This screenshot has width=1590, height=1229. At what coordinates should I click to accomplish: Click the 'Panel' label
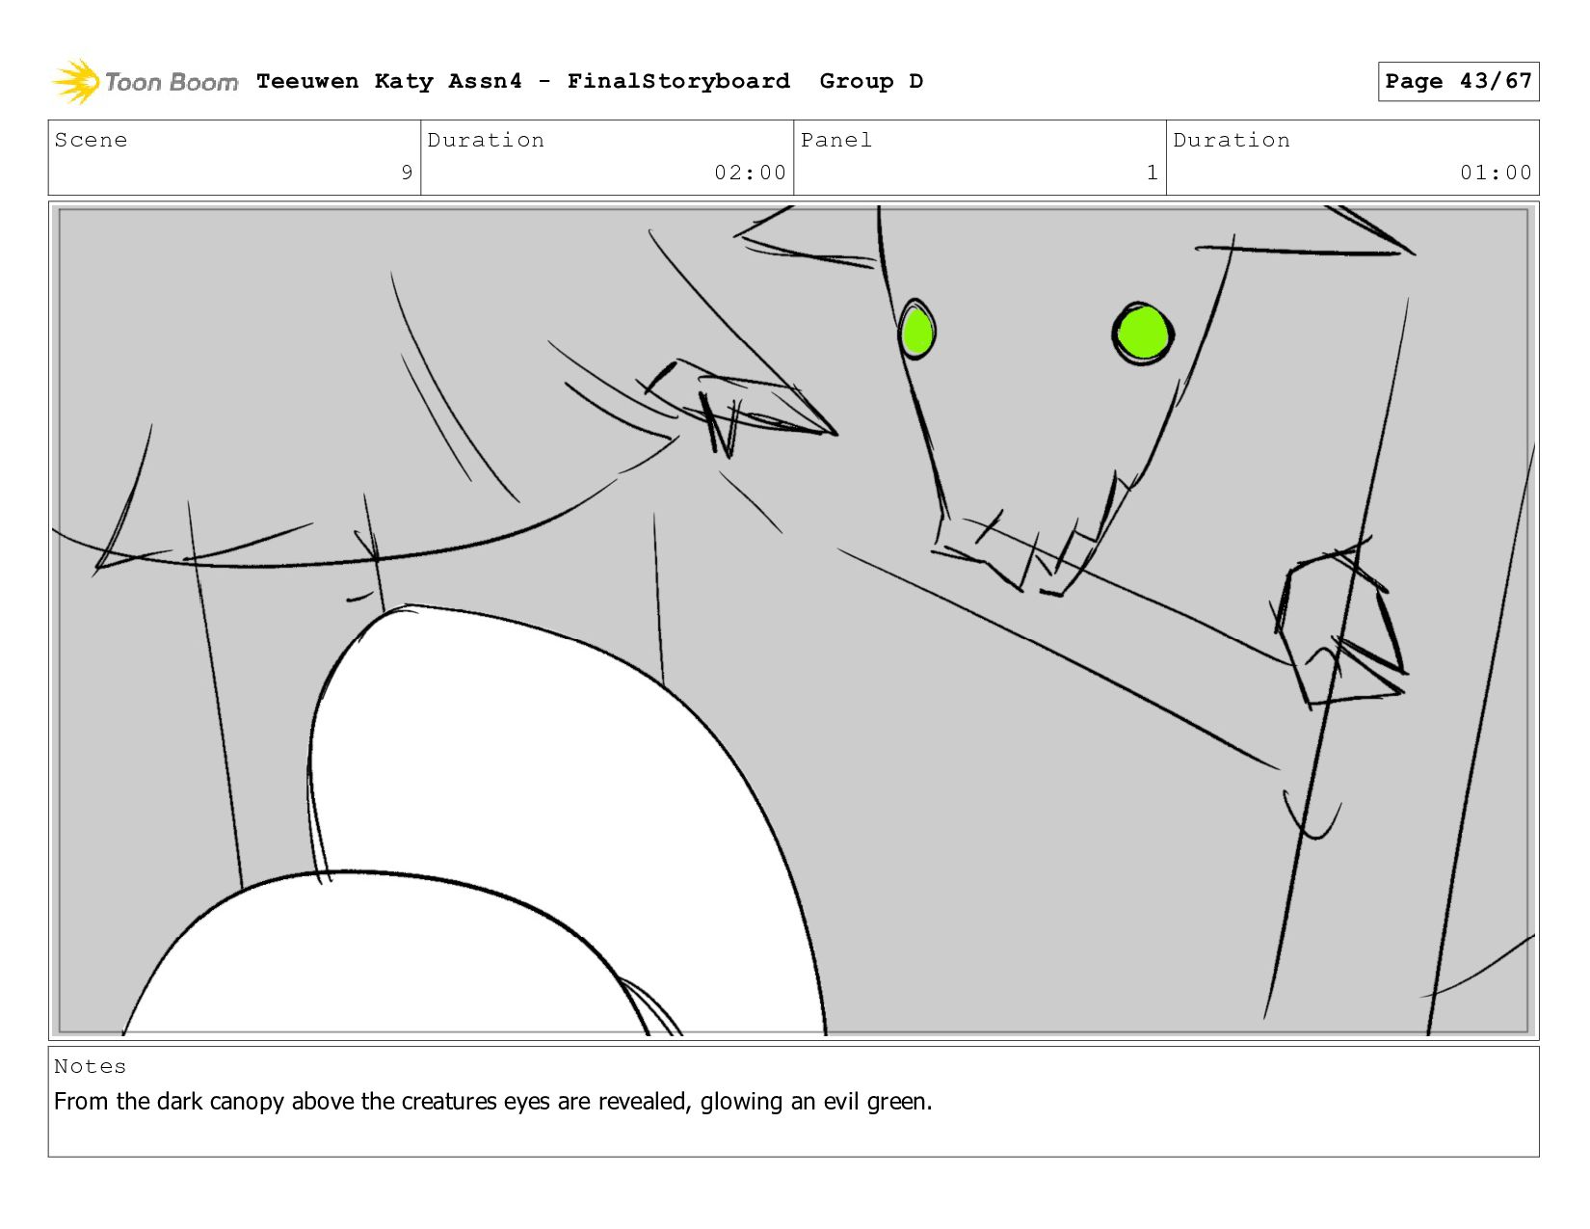(836, 140)
